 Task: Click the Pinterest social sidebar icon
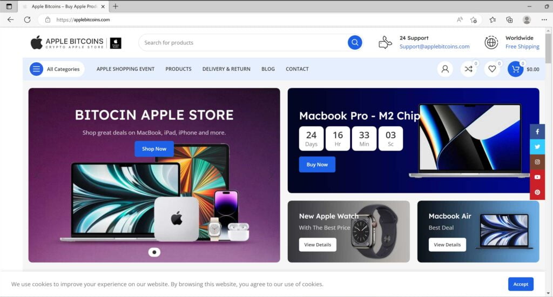click(537, 192)
